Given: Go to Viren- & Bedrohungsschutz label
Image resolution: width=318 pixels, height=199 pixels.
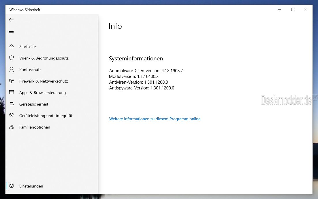Looking at the screenshot, I should coord(44,58).
